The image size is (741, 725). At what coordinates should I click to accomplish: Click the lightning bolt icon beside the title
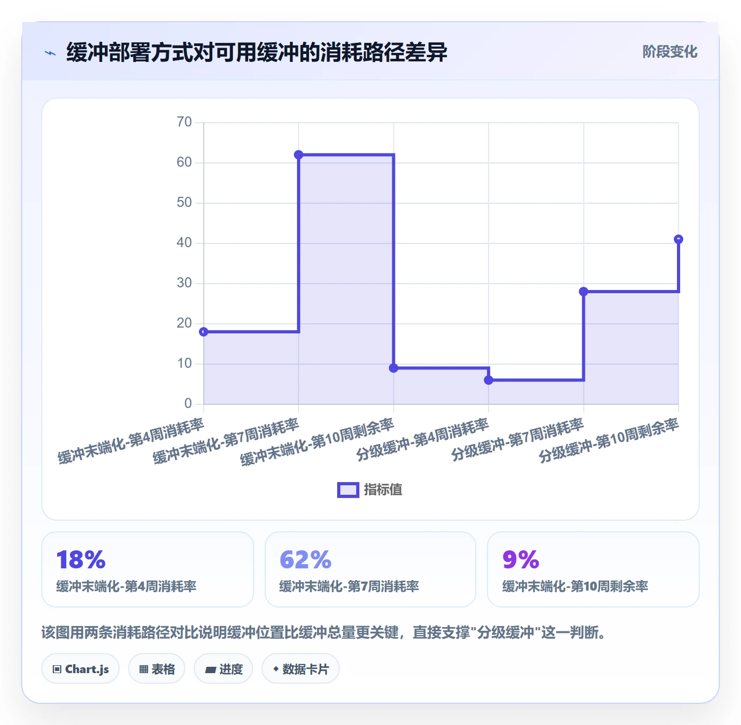coord(50,53)
